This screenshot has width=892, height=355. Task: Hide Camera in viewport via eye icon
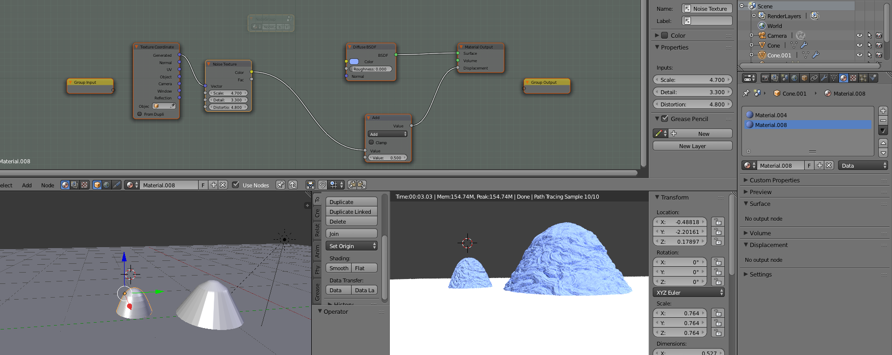(859, 35)
